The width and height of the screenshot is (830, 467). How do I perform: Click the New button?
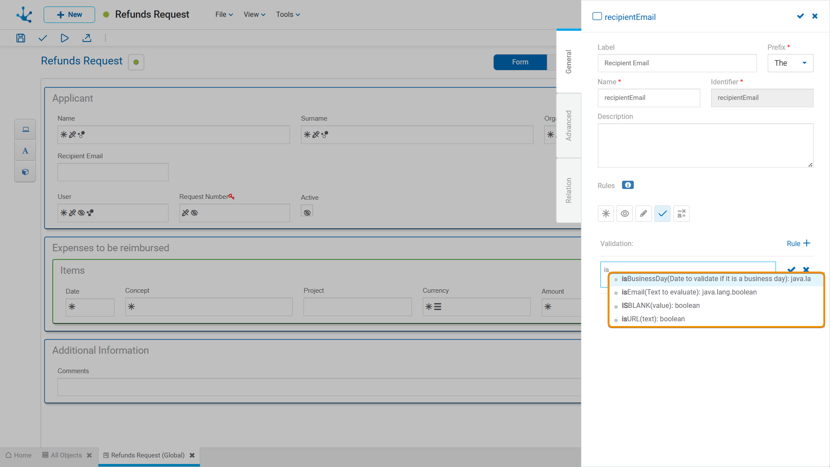click(69, 15)
